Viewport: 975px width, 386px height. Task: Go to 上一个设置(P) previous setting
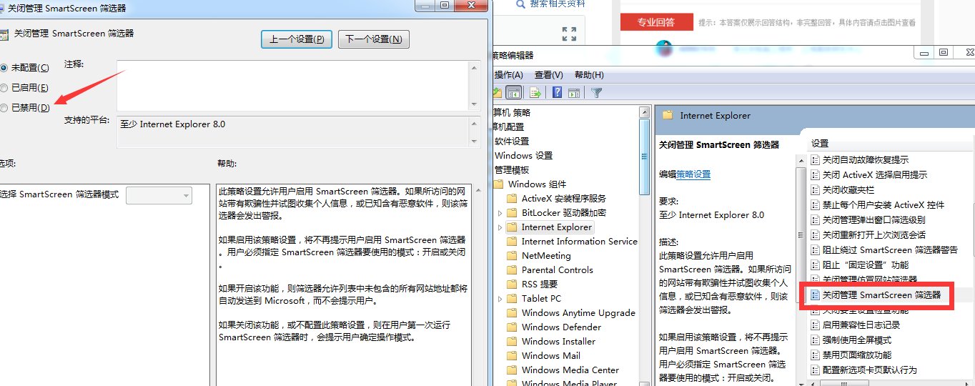click(297, 39)
